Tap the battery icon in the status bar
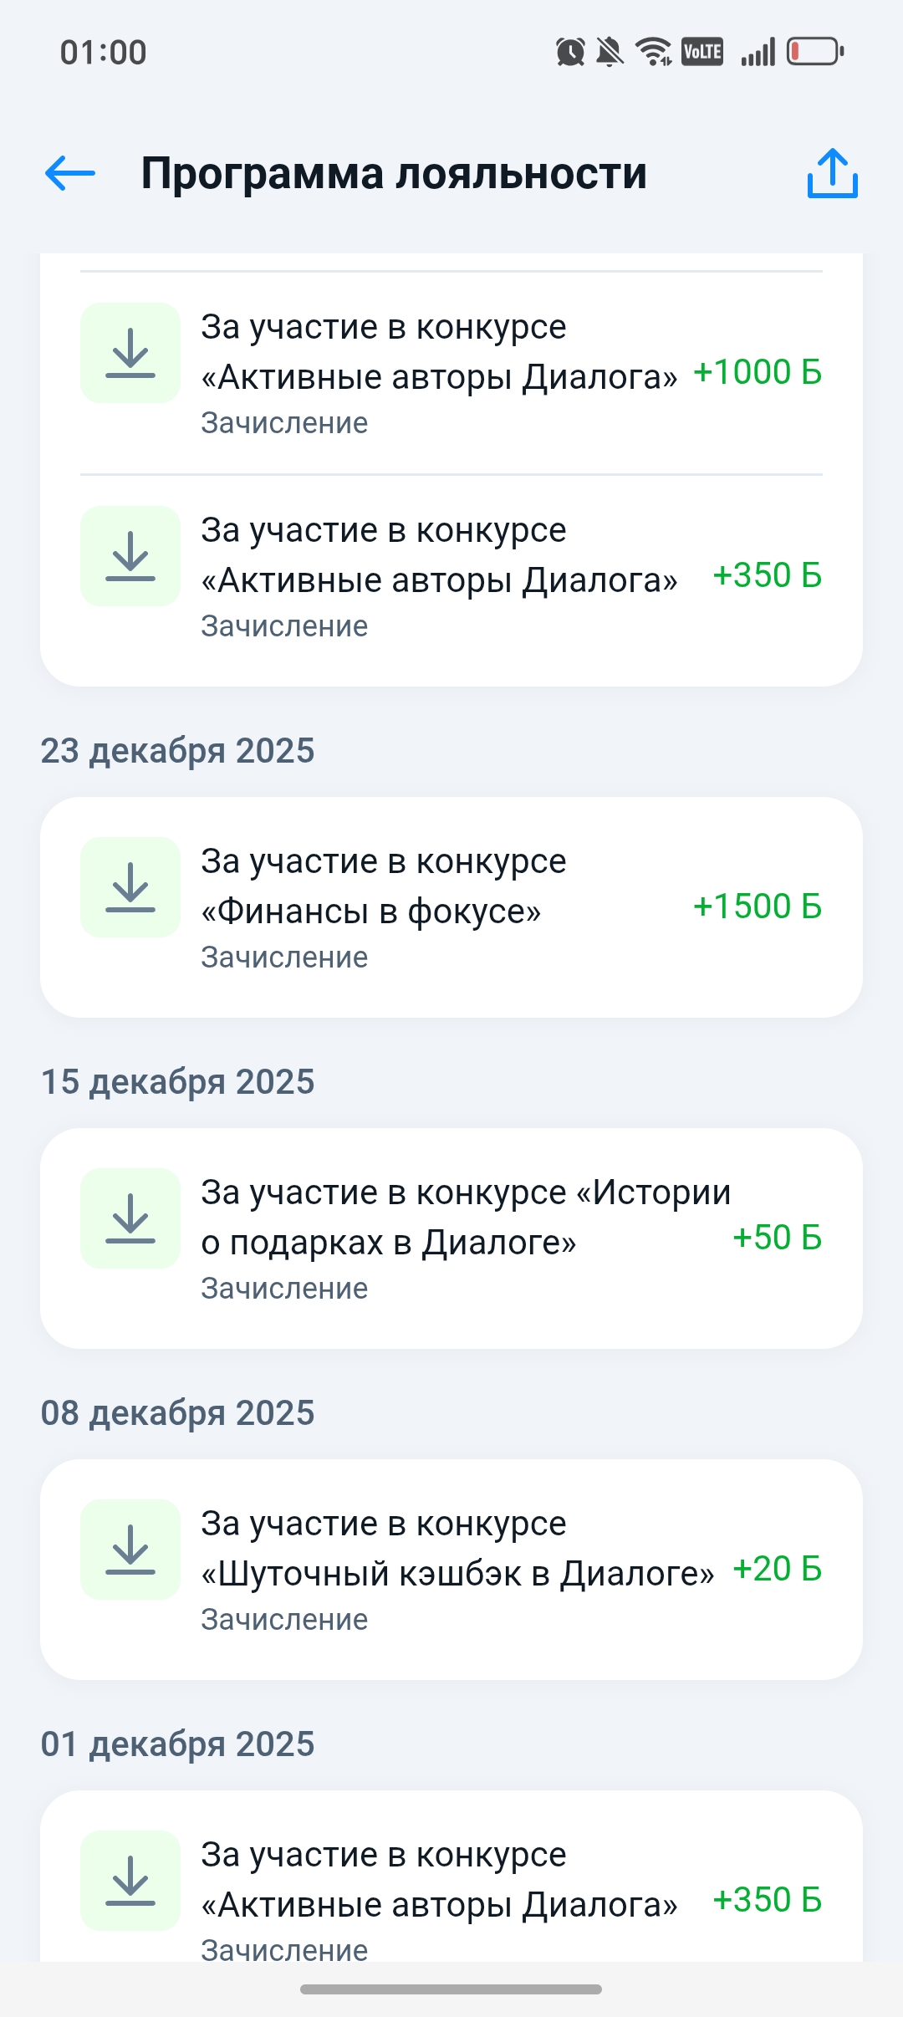 814,52
